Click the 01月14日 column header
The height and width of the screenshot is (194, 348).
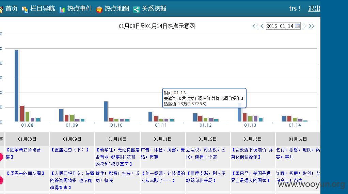[x=298, y=139]
